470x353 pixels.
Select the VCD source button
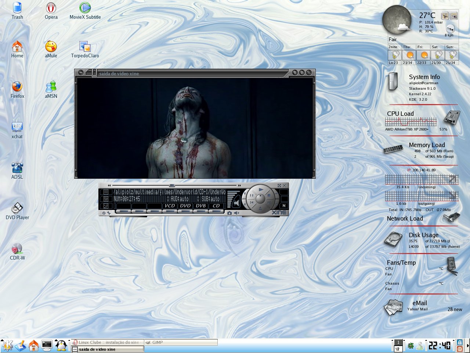click(x=170, y=206)
